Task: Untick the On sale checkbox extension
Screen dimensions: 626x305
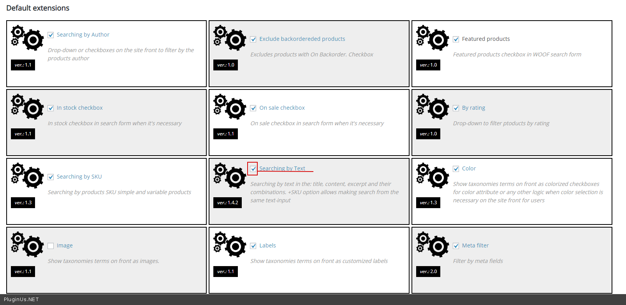Action: [x=253, y=108]
